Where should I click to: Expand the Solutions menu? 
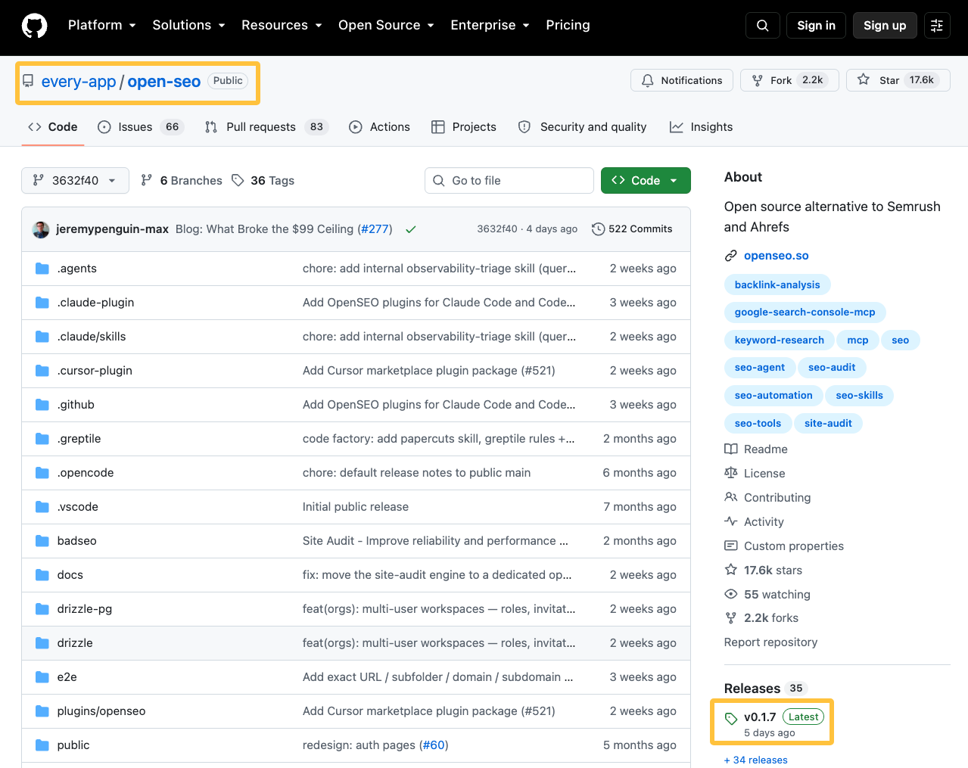coord(188,25)
